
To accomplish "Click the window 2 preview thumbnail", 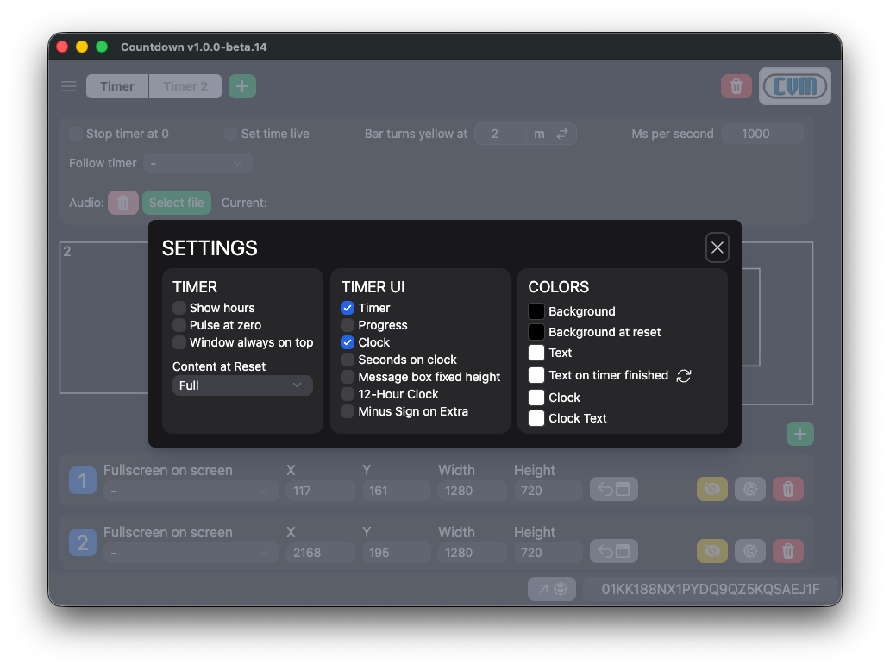I will [x=103, y=317].
